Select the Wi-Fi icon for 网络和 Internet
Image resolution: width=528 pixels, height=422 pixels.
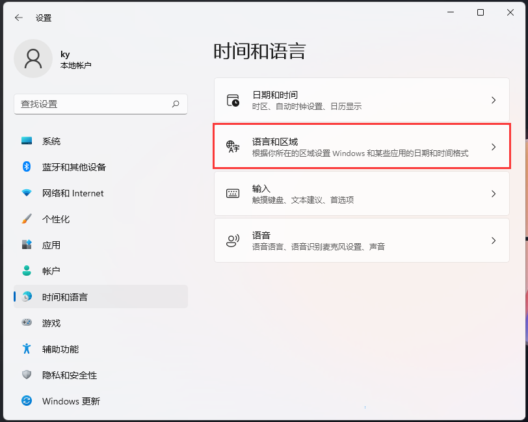click(26, 193)
